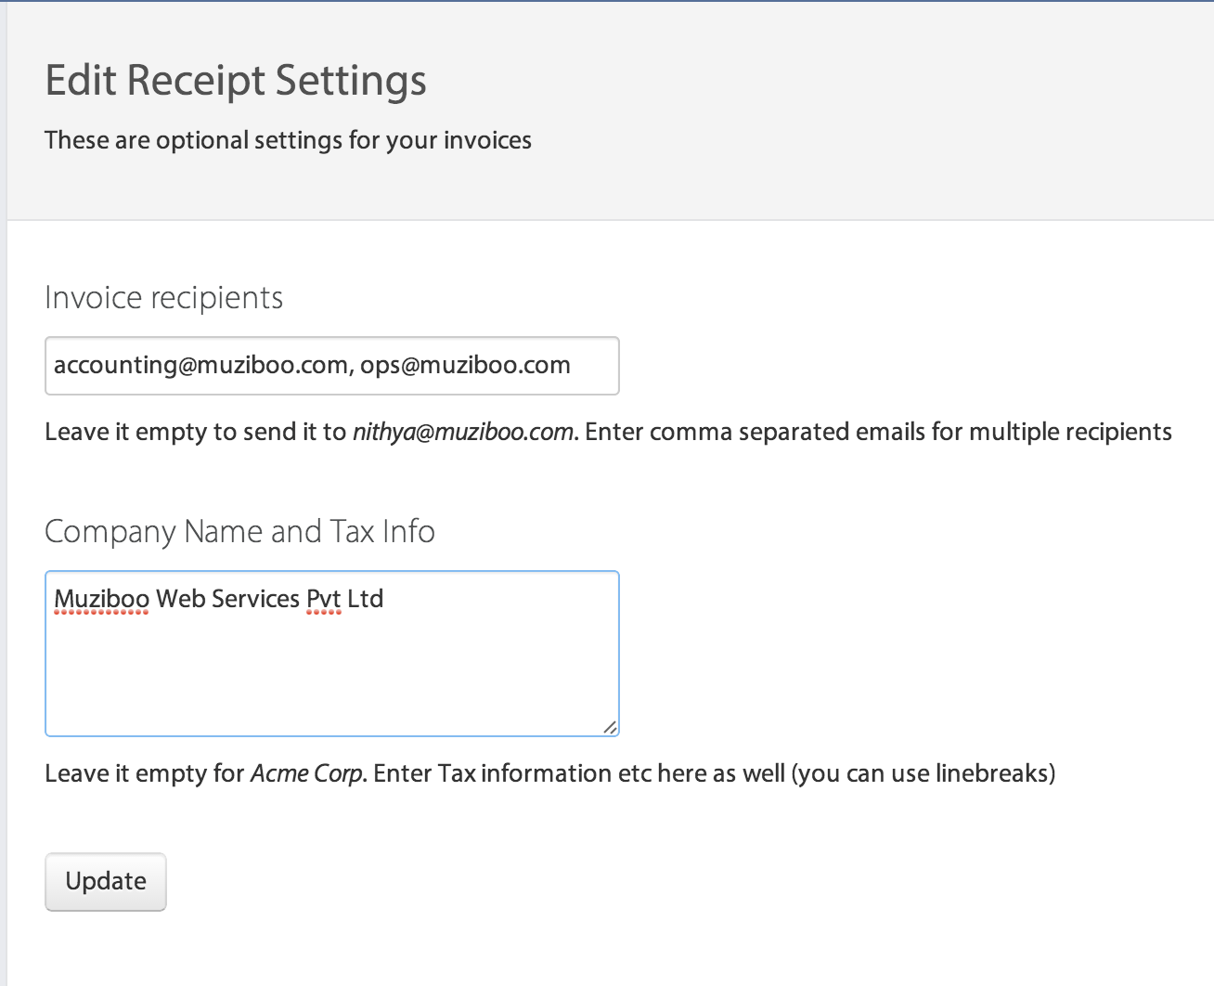
Task: Click the italic 'nithya@muziboo.com' hint text
Action: coord(463,433)
